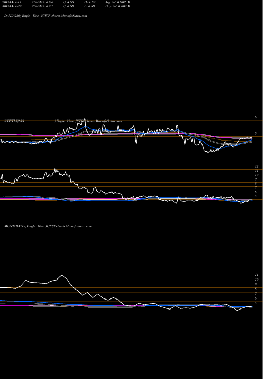Click the weekly chart axis label 8
The height and width of the screenshot is (379, 263).
256,184
